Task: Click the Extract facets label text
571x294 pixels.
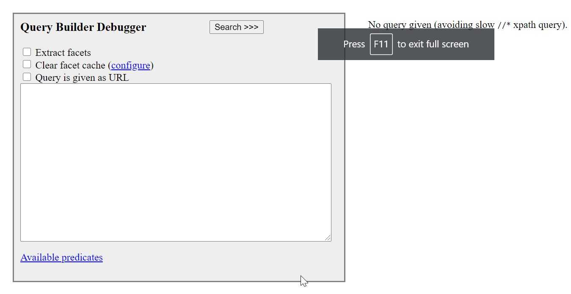Action: coord(63,52)
